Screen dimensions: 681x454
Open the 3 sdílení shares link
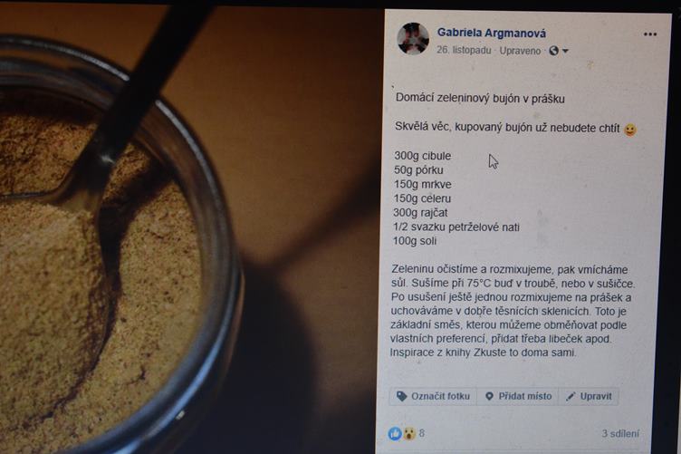tap(620, 433)
